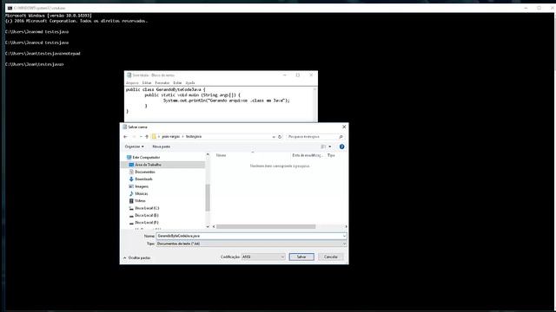556x312 pixels.
Task: Click the Tipo column header
Action: coord(331,155)
